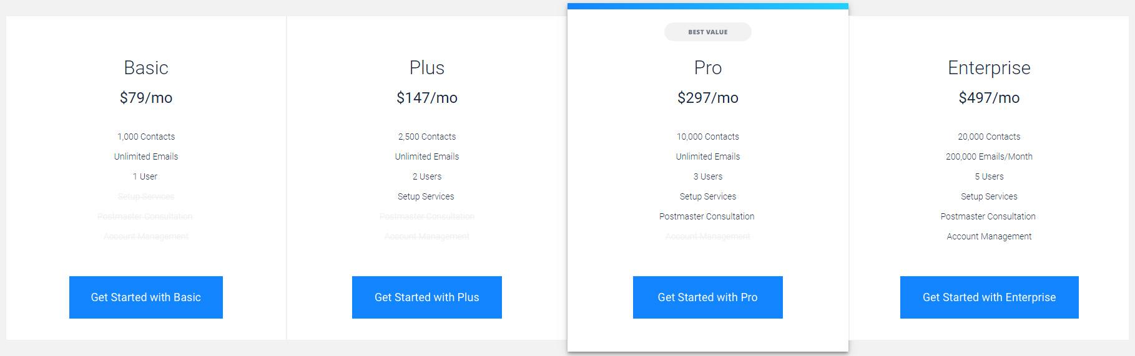Viewport: 1135px width, 356px height.
Task: Select the Plus plan heading
Action: [427, 67]
